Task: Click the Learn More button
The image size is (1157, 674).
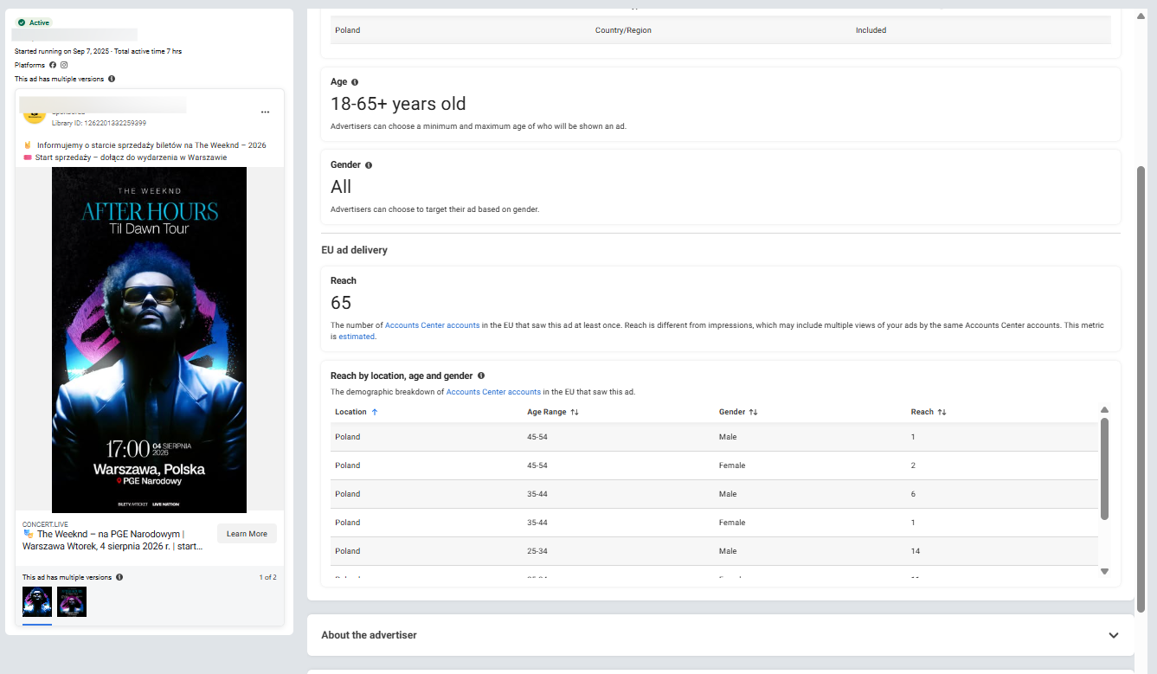Action: pos(247,534)
